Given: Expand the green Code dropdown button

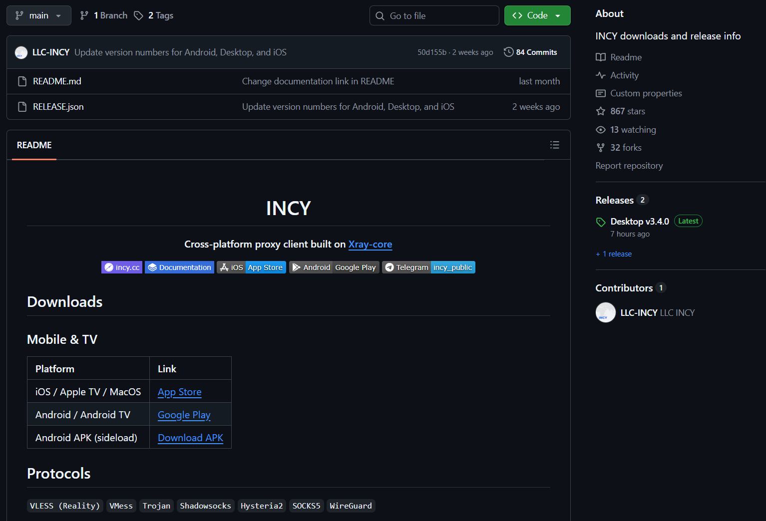Looking at the screenshot, I should tap(537, 15).
